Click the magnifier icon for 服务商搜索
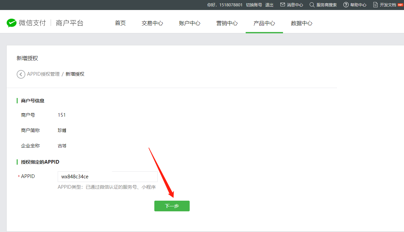The height and width of the screenshot is (232, 404). [x=312, y=5]
